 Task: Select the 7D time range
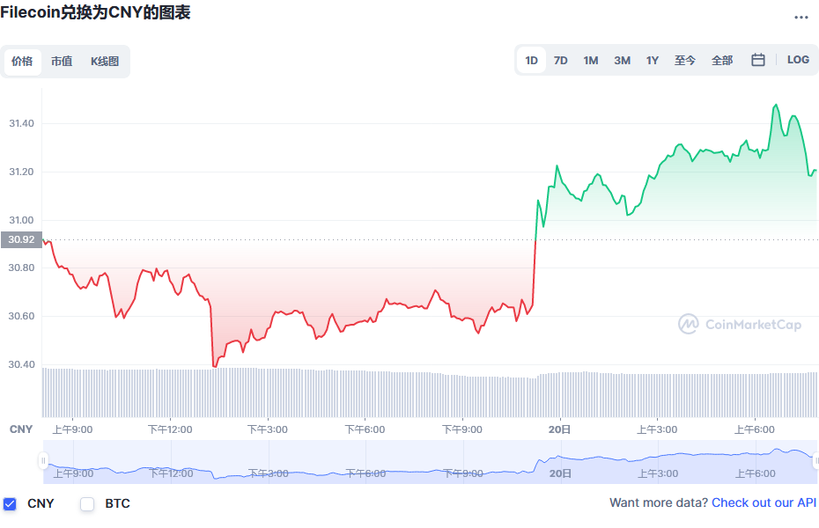tap(560, 61)
